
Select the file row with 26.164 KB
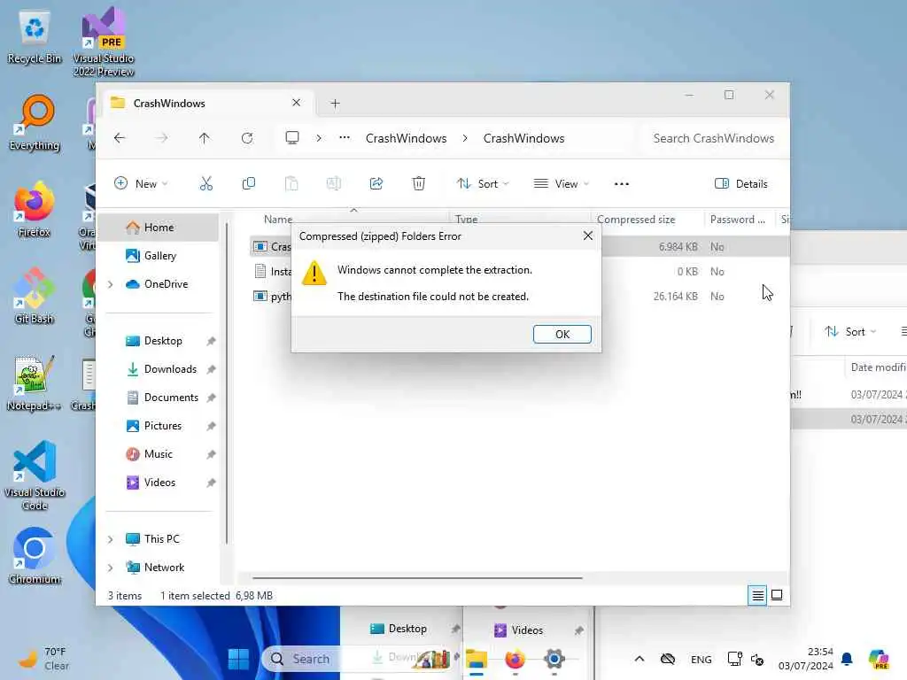518,296
